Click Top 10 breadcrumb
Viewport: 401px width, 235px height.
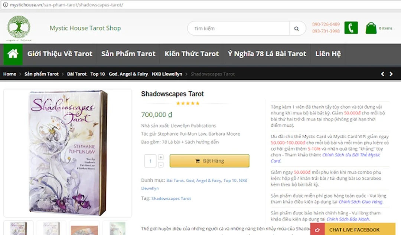coord(97,74)
